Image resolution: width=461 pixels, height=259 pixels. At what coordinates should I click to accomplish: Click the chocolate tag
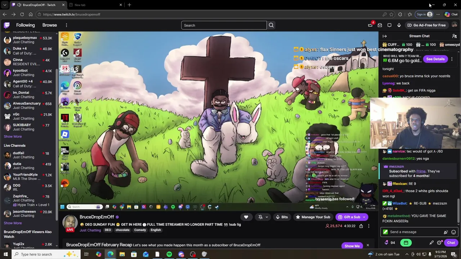(122, 230)
